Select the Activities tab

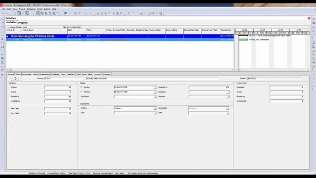(x=11, y=22)
